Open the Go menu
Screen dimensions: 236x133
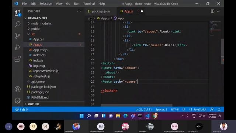point(68,4)
